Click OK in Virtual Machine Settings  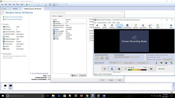point(102,80)
